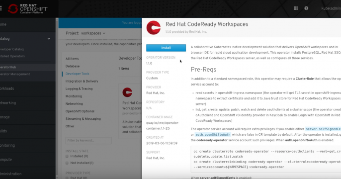Open Operator Management page

pyautogui.click(x=15, y=74)
